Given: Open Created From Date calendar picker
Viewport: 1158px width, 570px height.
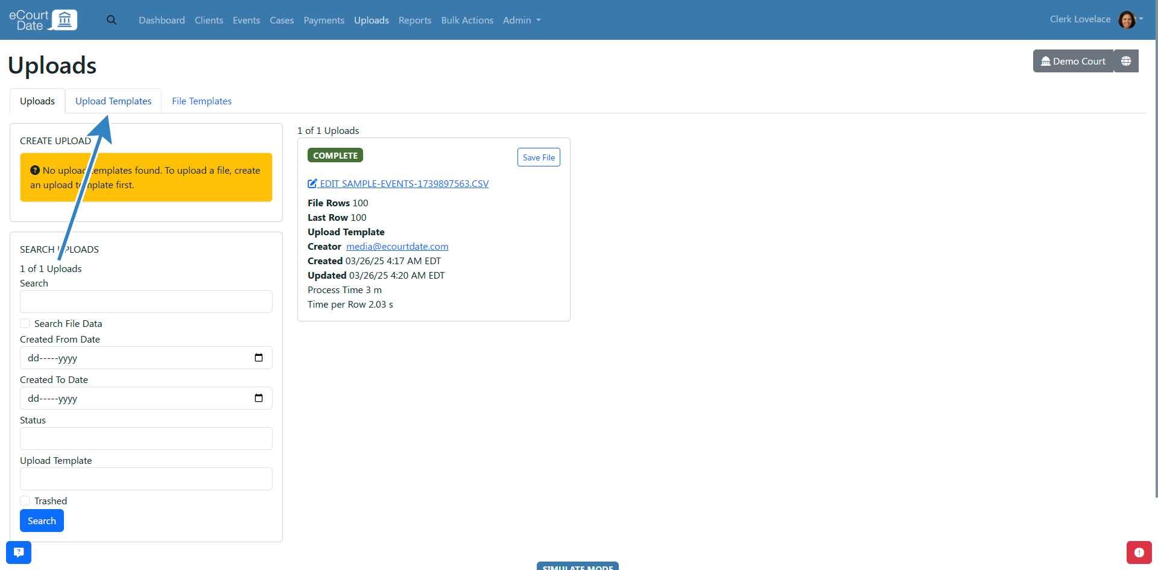Looking at the screenshot, I should coord(259,358).
